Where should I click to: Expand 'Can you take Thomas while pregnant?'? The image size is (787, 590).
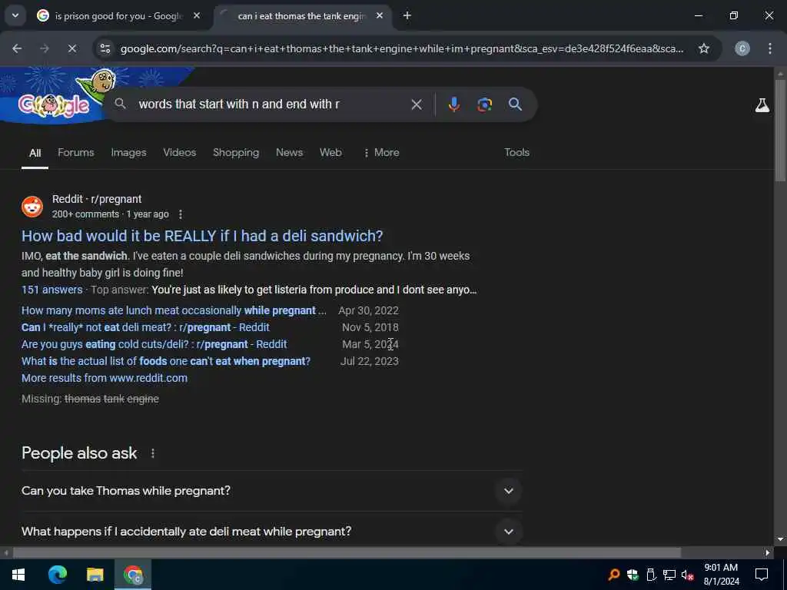pos(271,491)
